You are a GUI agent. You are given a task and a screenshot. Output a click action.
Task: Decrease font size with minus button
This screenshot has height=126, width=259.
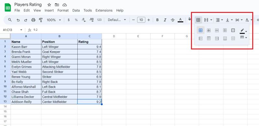pos(133,20)
